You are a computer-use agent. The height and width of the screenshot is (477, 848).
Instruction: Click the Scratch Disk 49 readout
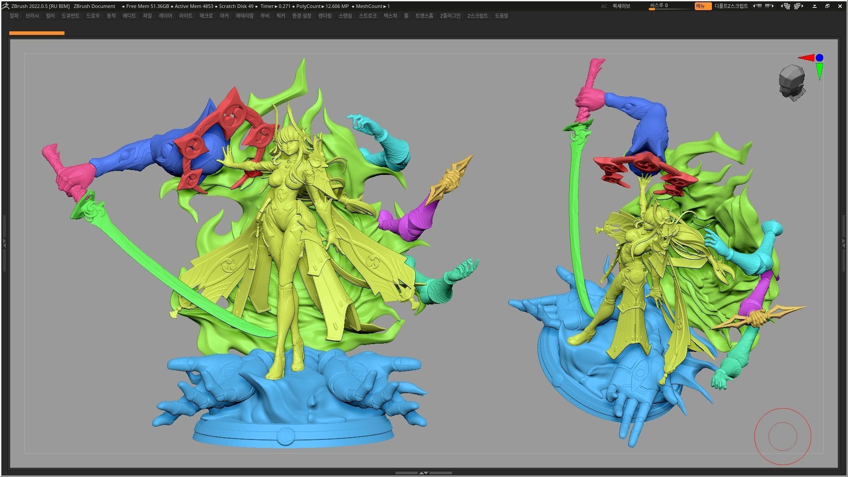[x=236, y=6]
